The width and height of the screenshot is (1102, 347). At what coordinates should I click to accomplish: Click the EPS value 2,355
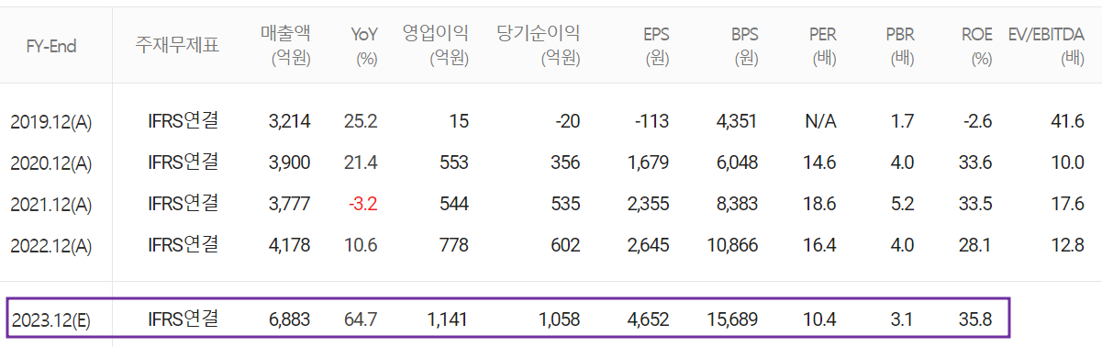click(x=649, y=204)
